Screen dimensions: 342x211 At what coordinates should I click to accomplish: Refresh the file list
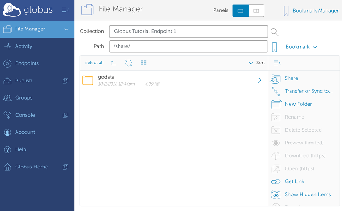129,63
